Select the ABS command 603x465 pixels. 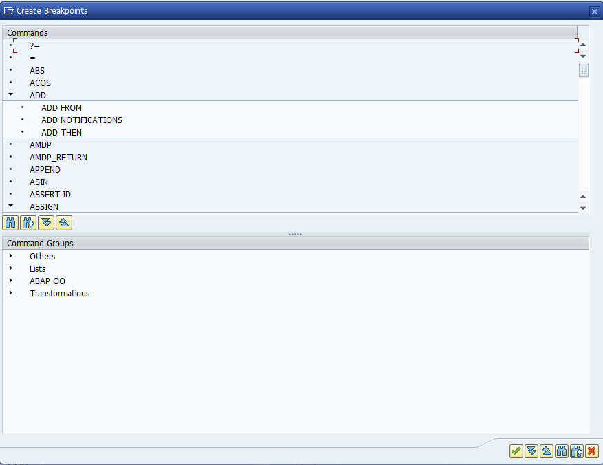tap(37, 70)
